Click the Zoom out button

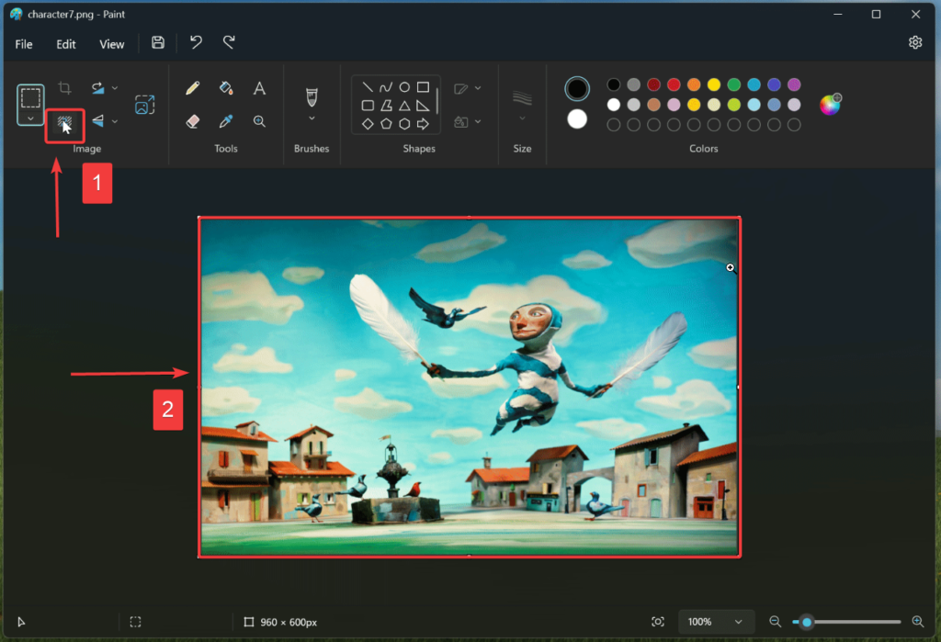pyautogui.click(x=775, y=622)
